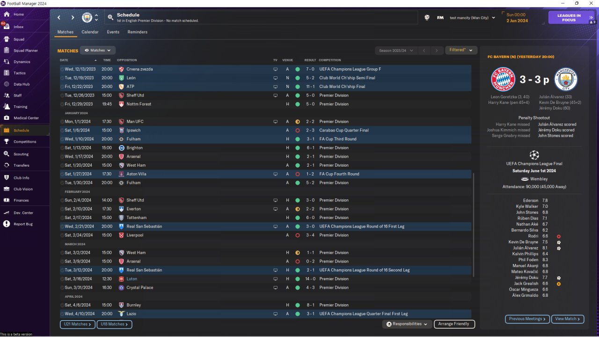
Task: Click the FM logo icon in top bar
Action: coord(440,18)
